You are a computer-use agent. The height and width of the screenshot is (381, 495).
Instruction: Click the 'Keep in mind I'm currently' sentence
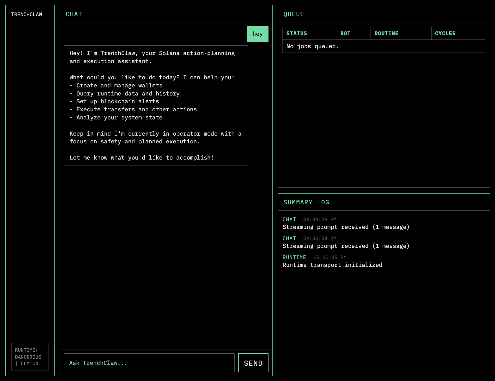coord(156,137)
